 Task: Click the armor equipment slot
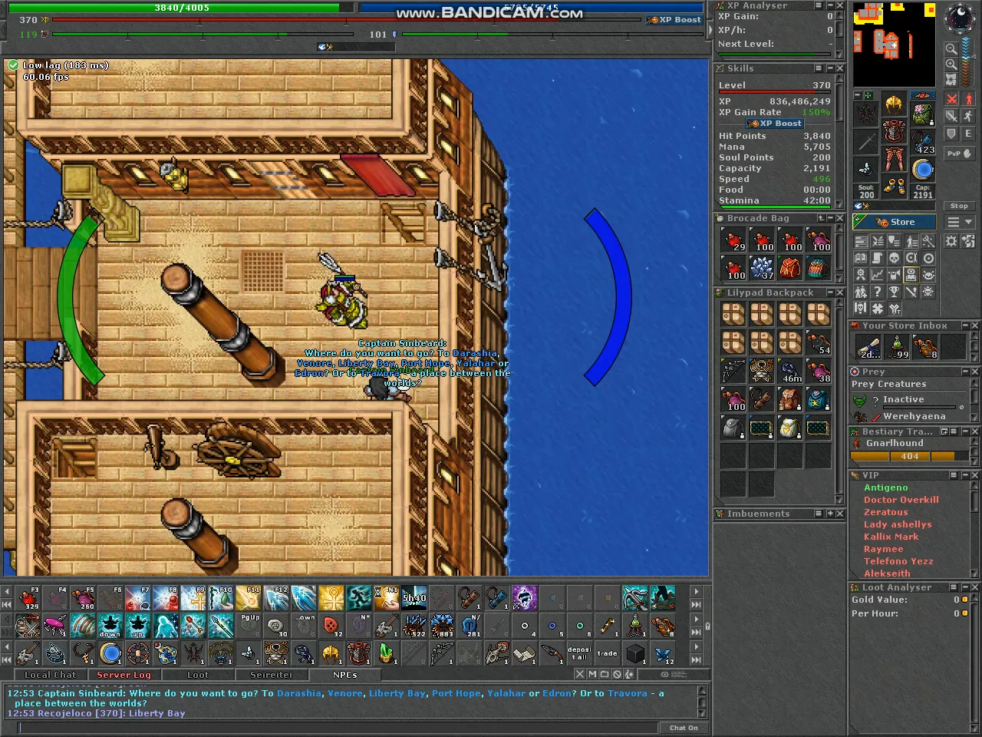pyautogui.click(x=895, y=131)
